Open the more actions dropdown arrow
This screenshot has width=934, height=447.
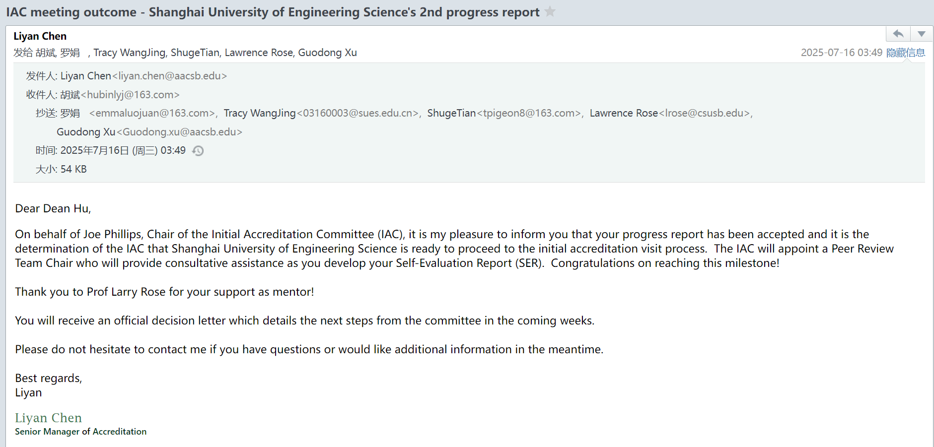tap(922, 34)
